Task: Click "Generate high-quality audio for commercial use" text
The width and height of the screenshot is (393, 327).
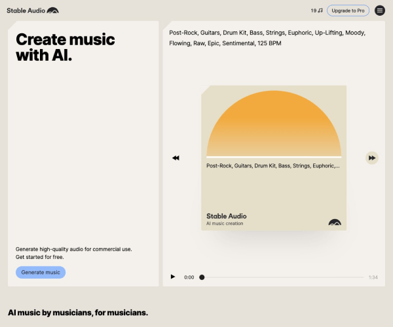Action: coord(78,249)
